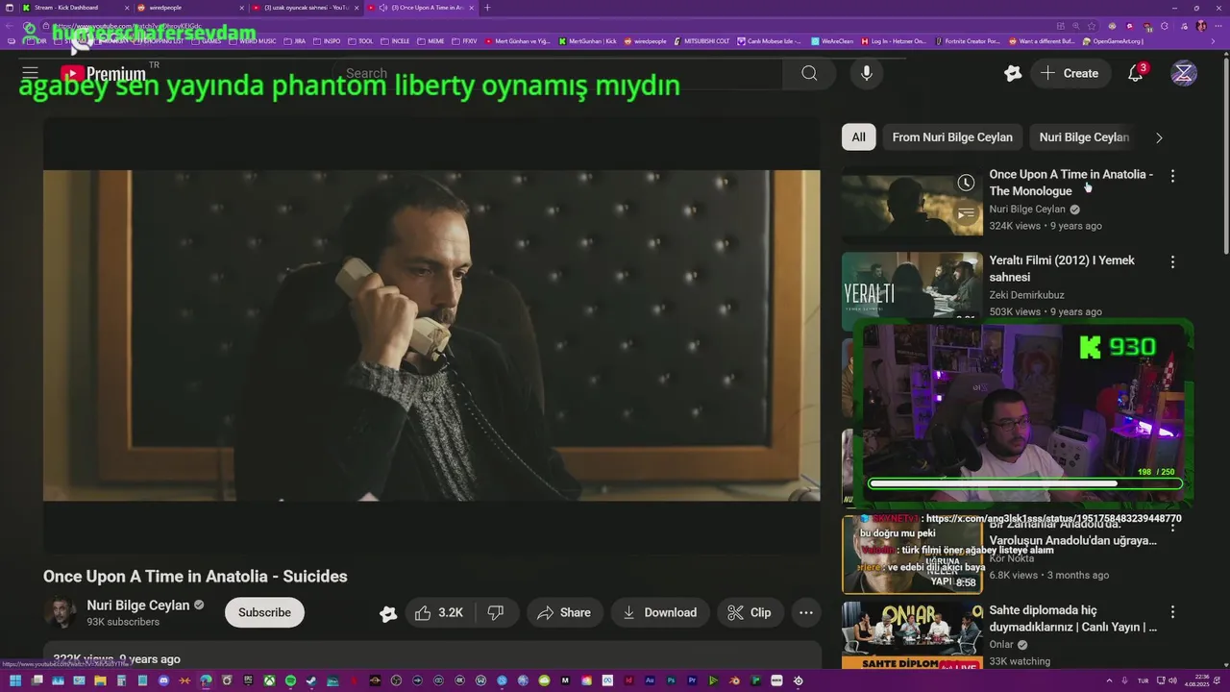Open the notifications bell

click(x=1135, y=73)
